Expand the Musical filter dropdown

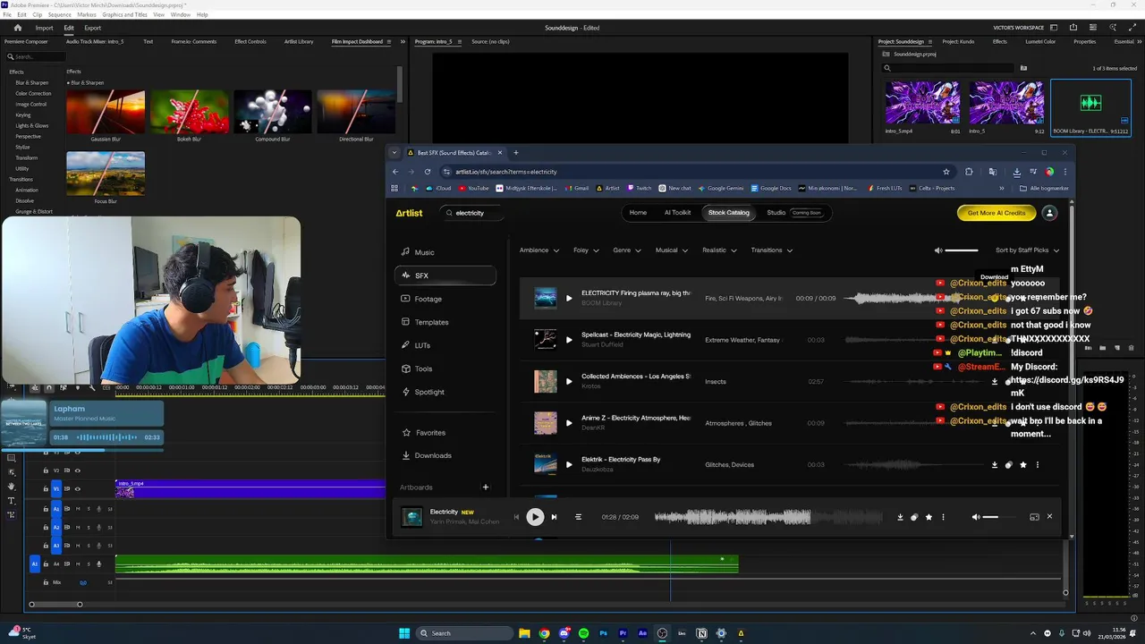coord(671,250)
